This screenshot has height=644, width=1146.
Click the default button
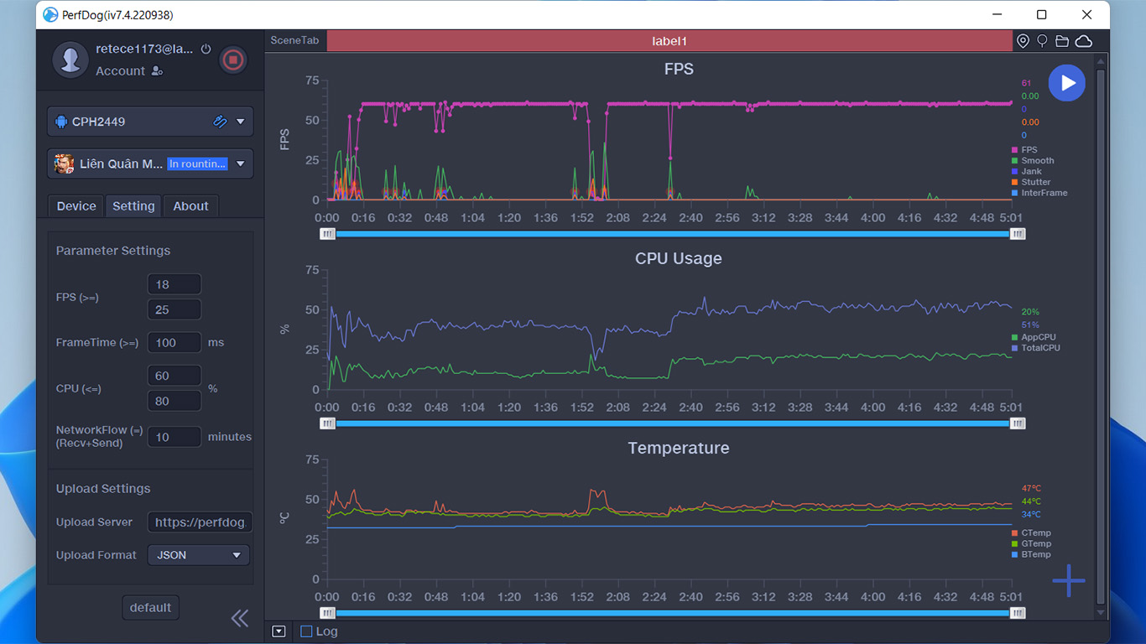[150, 608]
